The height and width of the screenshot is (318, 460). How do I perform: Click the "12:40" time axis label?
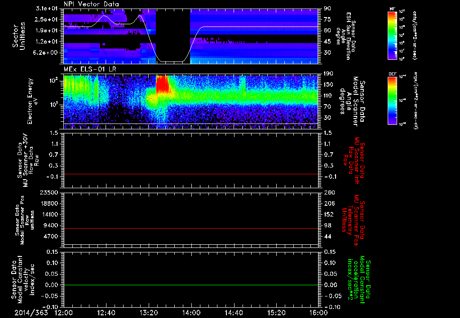pos(106,313)
